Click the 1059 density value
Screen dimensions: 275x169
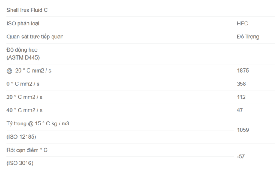(244, 130)
